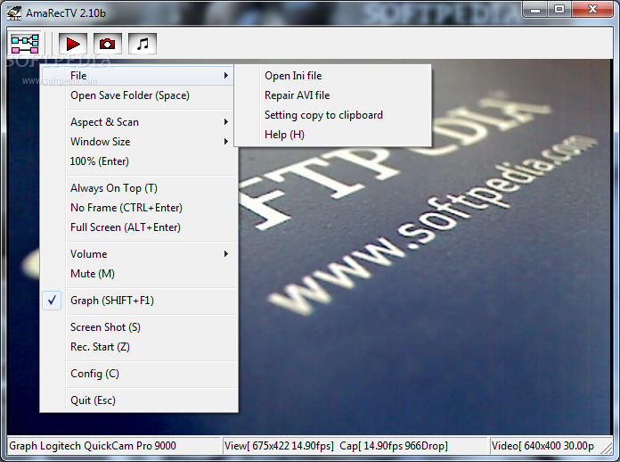Select No Frame (CTRL+Enter)

(x=139, y=208)
